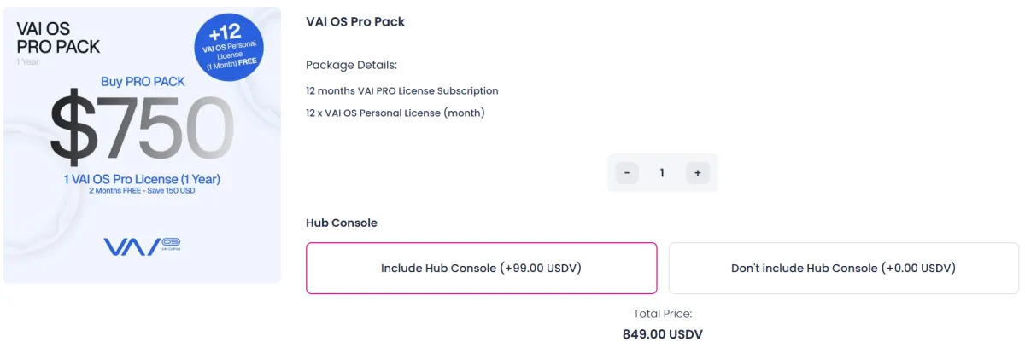Click the VAI OS Pro Pack title
The width and height of the screenshot is (1025, 353).
(355, 22)
